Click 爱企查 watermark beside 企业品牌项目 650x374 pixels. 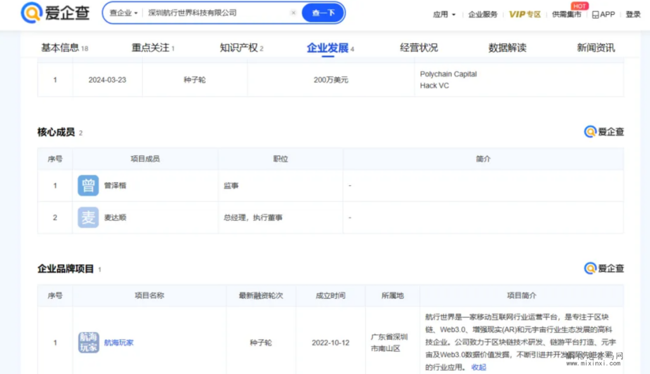[604, 269]
